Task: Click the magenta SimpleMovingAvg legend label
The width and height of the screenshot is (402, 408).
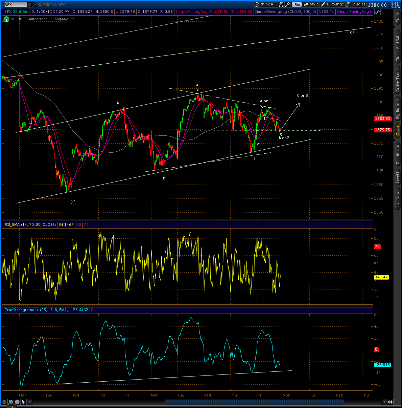Action: point(354,12)
